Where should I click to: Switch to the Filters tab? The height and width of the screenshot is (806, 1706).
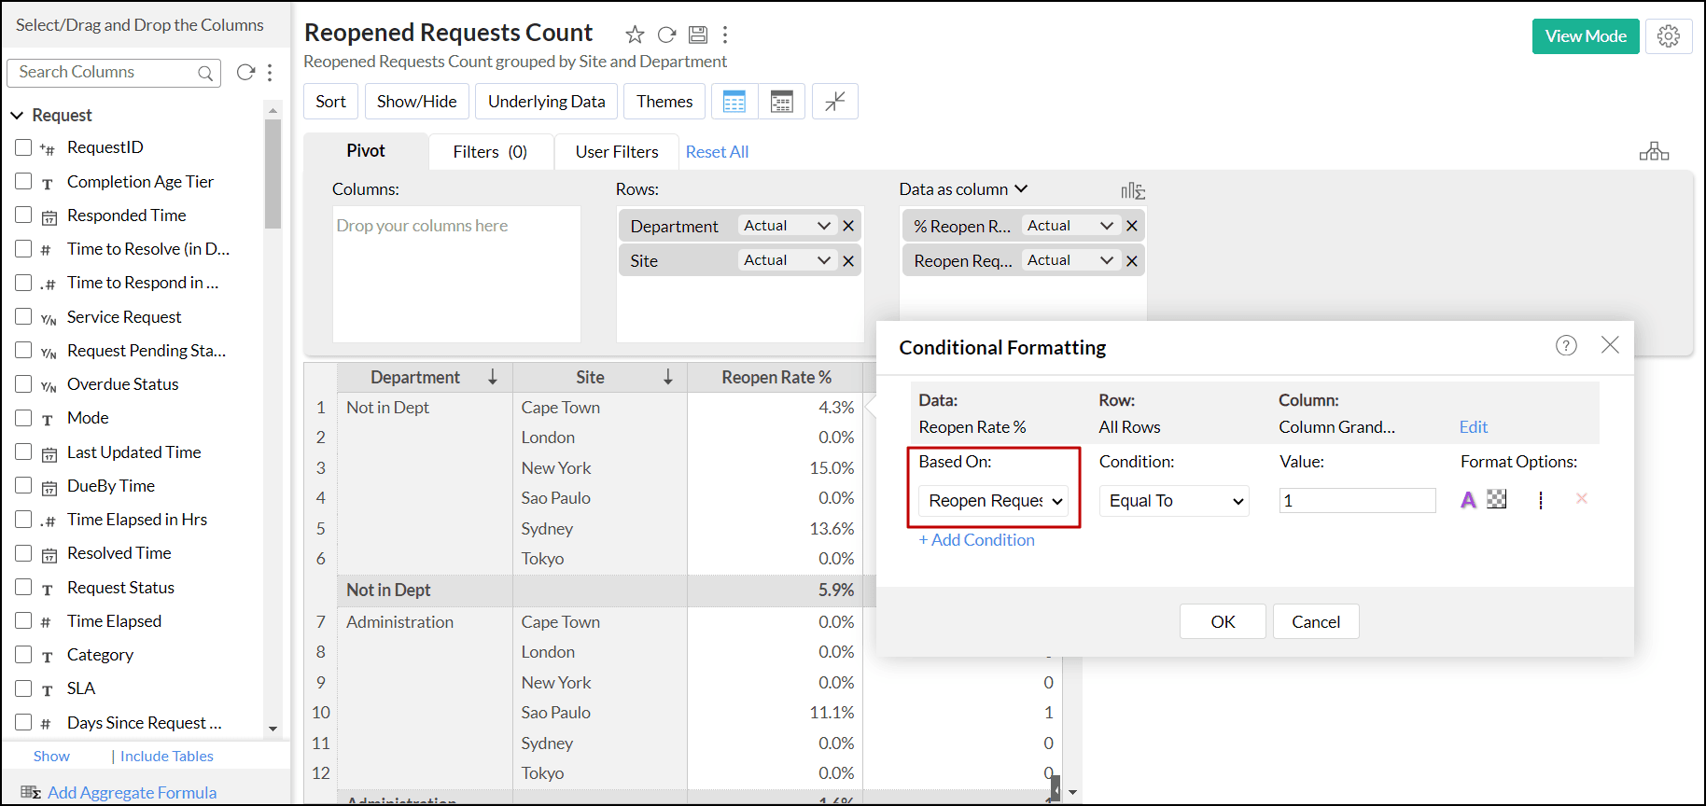pyautogui.click(x=490, y=152)
